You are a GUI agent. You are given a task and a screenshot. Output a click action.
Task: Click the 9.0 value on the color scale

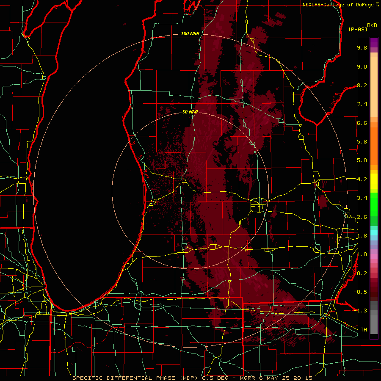pos(362,67)
